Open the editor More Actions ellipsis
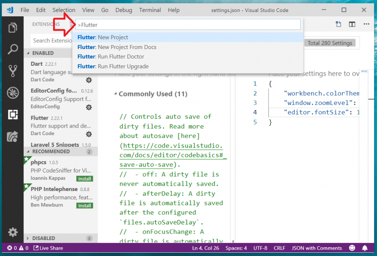 (x=366, y=24)
